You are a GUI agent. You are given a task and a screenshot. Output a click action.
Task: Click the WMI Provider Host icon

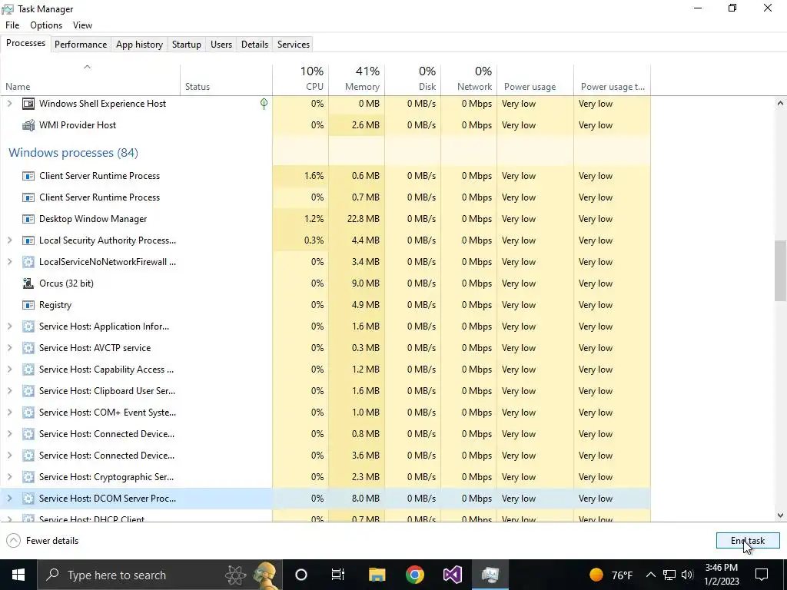click(28, 125)
